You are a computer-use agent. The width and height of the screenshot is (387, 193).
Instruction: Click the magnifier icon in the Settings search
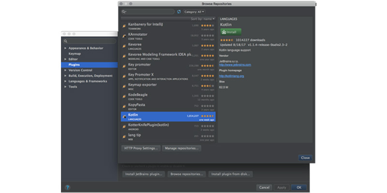(x=65, y=41)
